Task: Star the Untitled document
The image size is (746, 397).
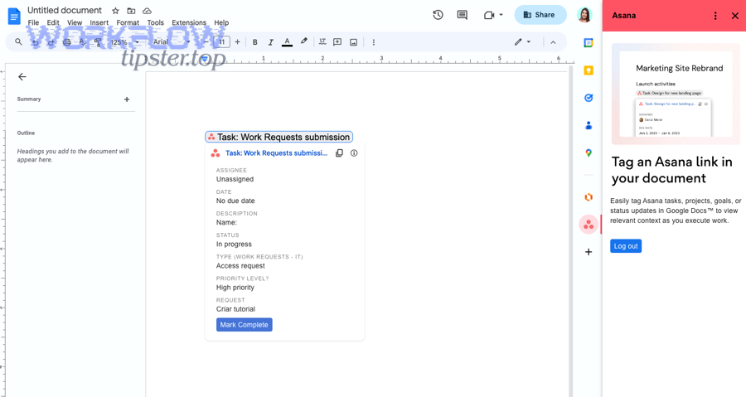Action: 115,11
